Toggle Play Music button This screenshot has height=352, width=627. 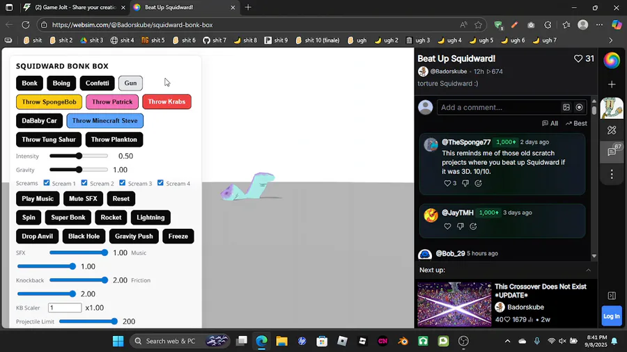tap(38, 198)
